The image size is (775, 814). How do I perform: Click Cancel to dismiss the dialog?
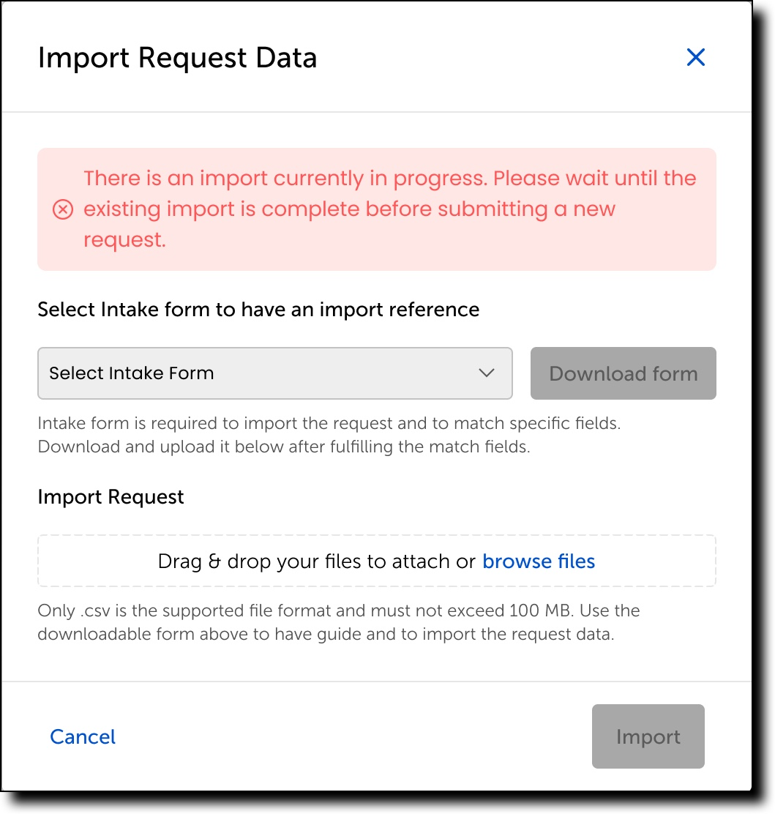pos(82,736)
